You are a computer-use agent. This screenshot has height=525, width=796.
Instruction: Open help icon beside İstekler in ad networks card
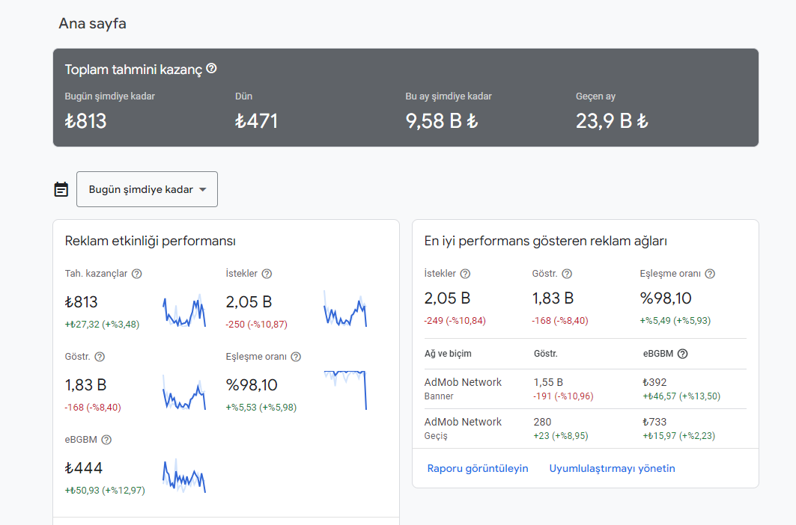click(465, 274)
